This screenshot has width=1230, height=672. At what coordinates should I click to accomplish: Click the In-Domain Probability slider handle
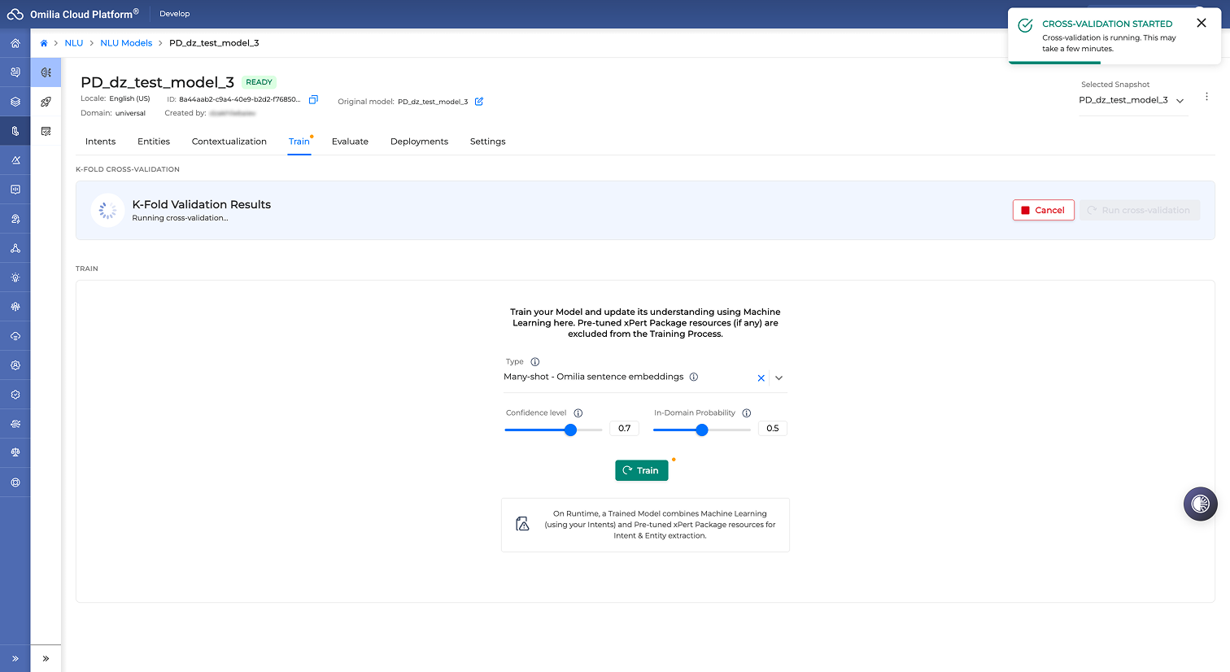coord(702,430)
